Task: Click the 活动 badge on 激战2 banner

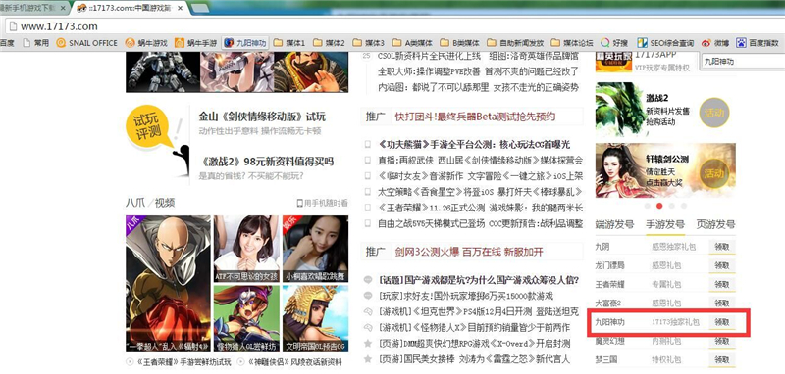Action: [x=714, y=113]
